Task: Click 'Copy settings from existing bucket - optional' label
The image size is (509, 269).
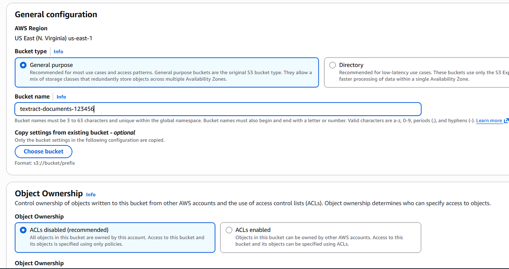Action: pyautogui.click(x=75, y=133)
